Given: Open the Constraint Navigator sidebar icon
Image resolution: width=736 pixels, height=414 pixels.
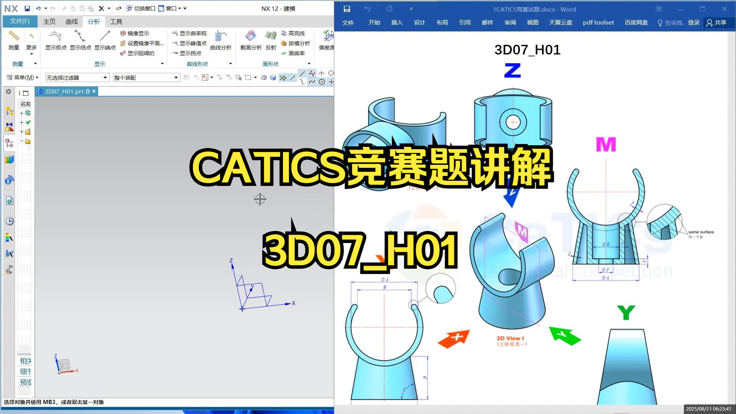Looking at the screenshot, I should pyautogui.click(x=10, y=127).
